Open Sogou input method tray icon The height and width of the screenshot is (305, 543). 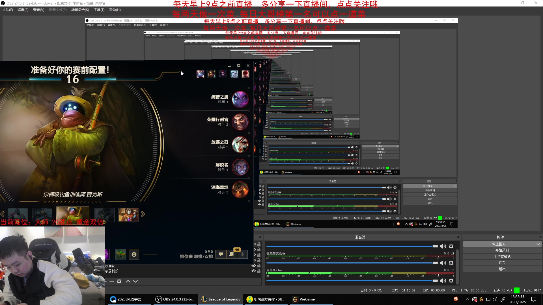tap(456, 299)
